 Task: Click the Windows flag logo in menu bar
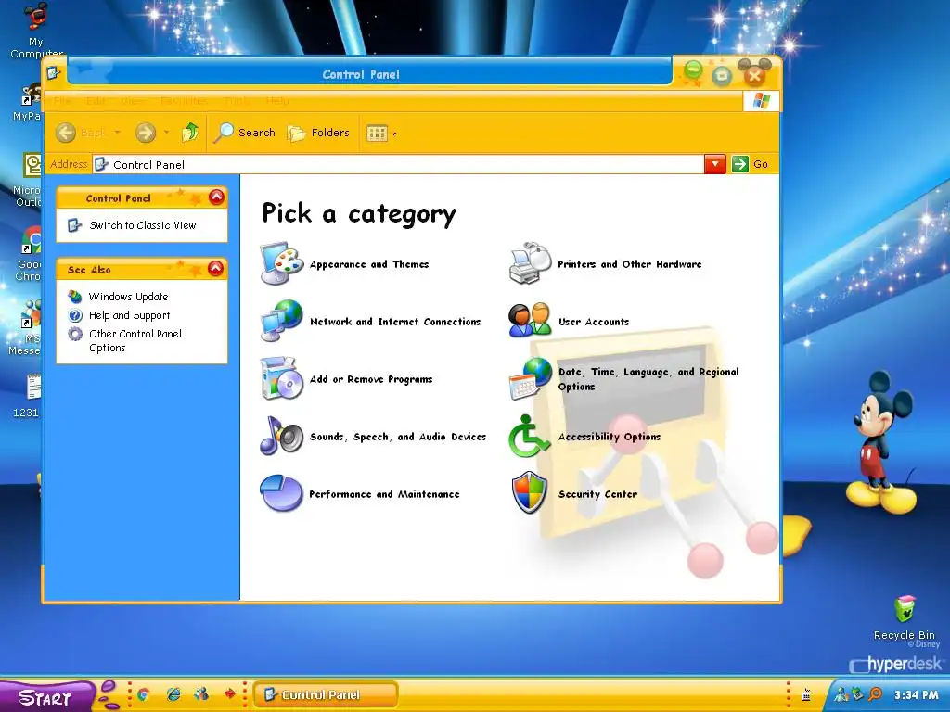(x=761, y=100)
